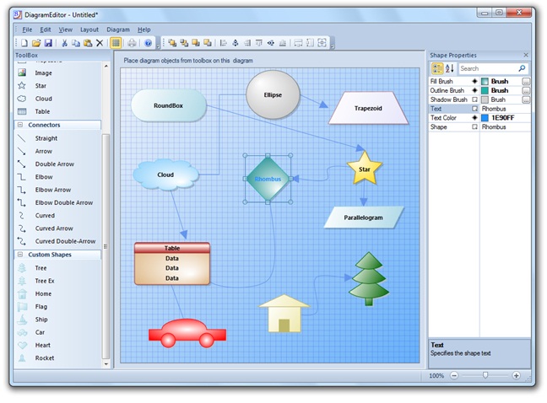Click the Text Color blue swatch
Viewport: 547px width, 403px height.
tap(485, 118)
